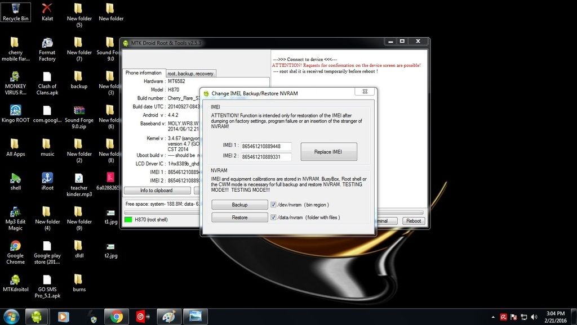Click the NVRAM Restore button
577x325 pixels.
click(x=239, y=217)
